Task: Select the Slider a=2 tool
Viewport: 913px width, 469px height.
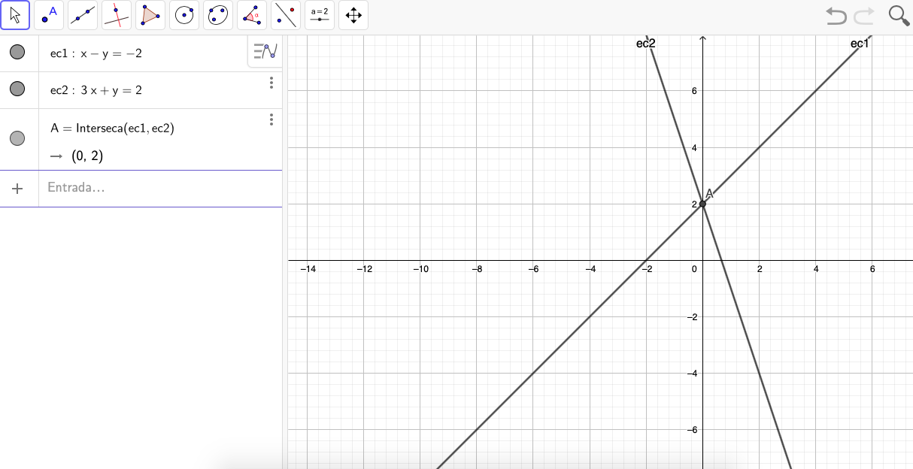Action: coord(320,14)
